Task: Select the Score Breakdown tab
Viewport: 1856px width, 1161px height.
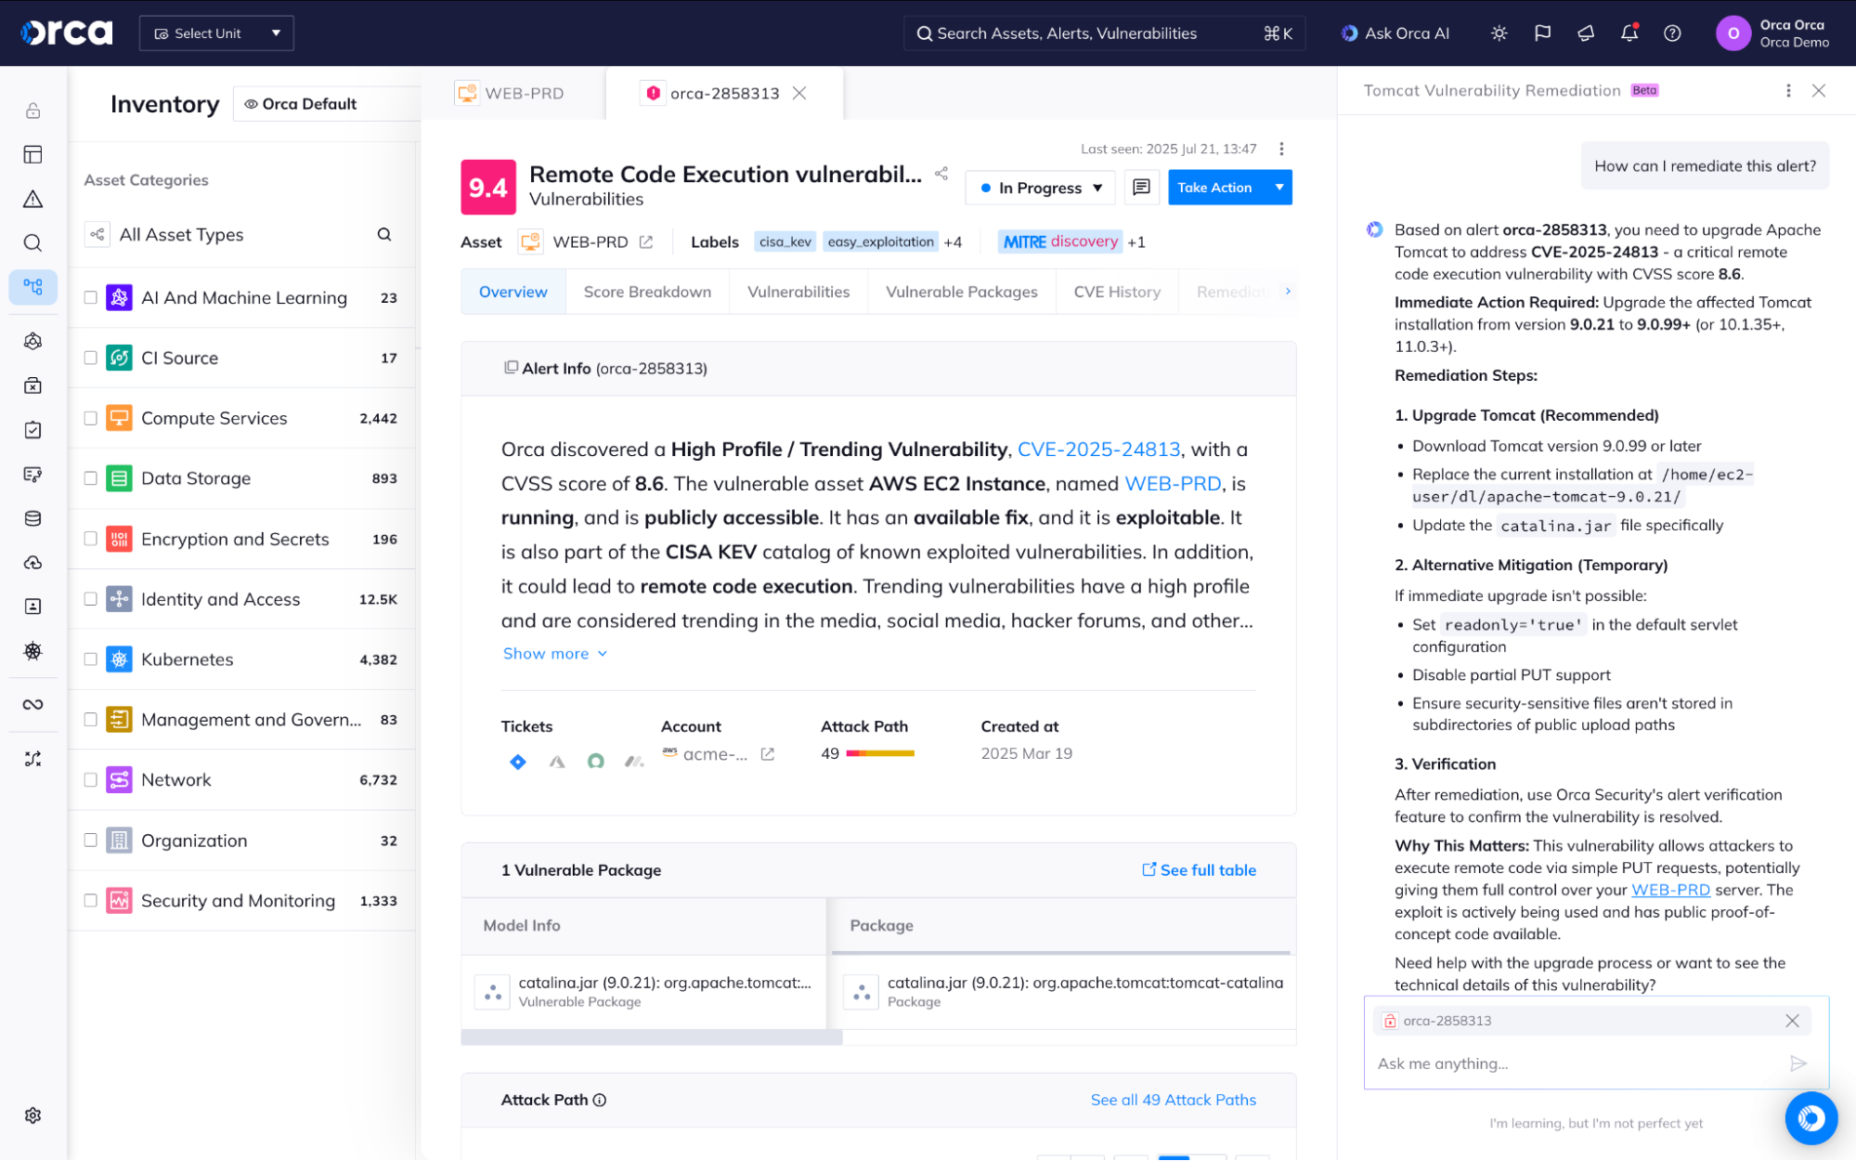Action: click(647, 293)
